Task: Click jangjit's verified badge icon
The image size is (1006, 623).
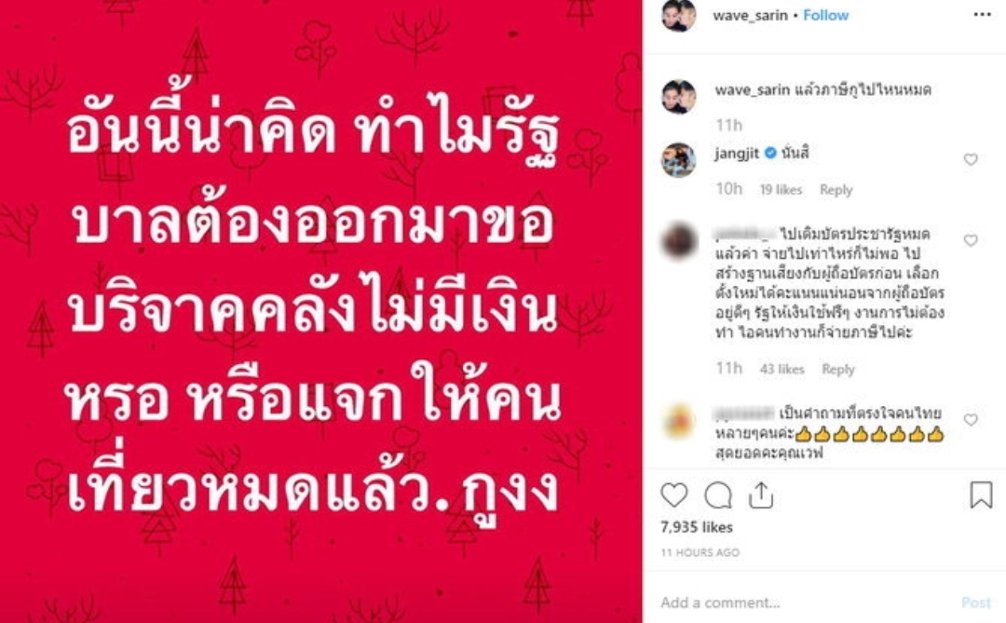Action: click(x=770, y=153)
